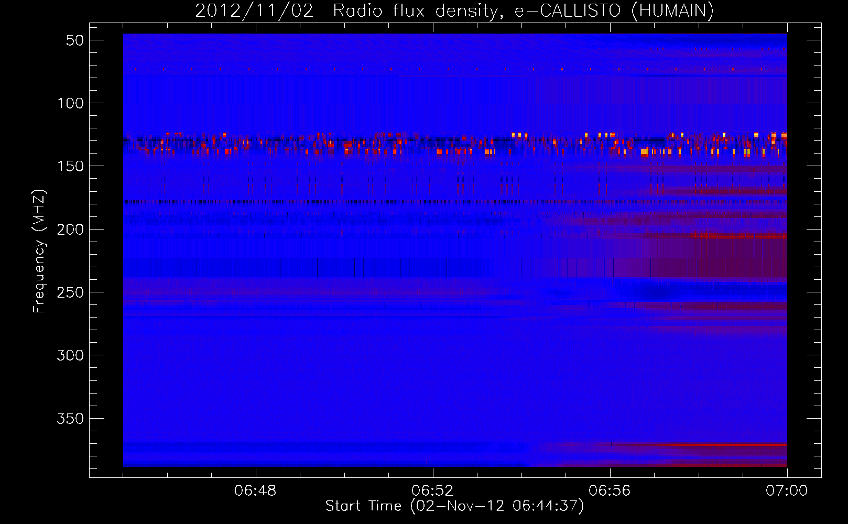The width and height of the screenshot is (848, 524).
Task: Click the 50 frequency tick label
Action: (75, 40)
